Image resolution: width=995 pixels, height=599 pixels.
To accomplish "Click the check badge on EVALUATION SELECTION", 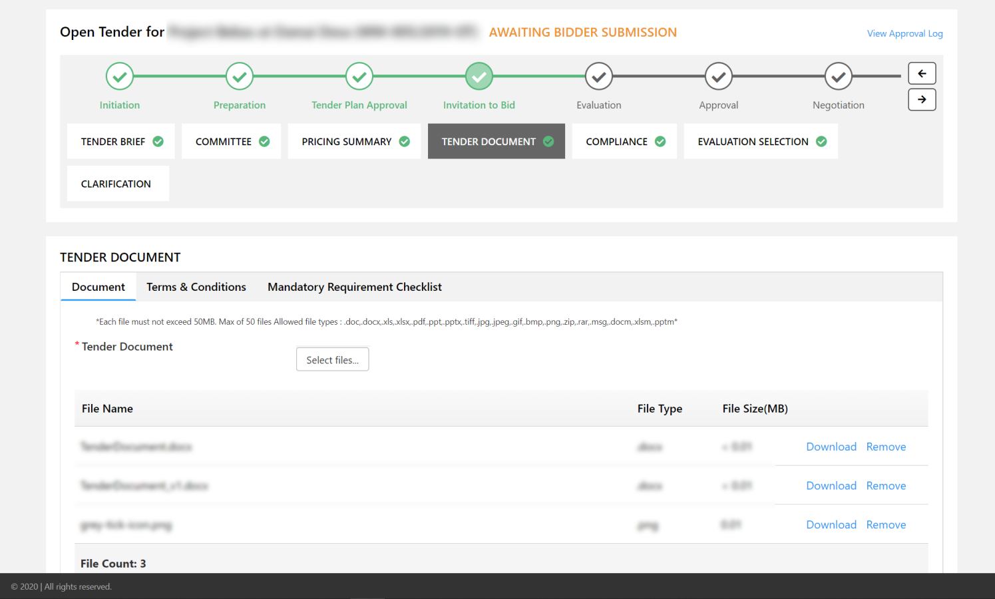I will (821, 141).
